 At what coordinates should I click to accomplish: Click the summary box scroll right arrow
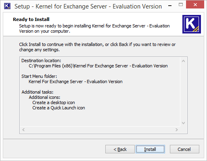click(177, 130)
